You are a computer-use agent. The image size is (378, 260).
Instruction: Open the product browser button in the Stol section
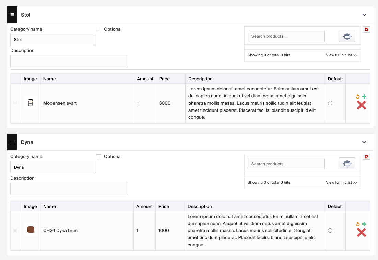(347, 36)
